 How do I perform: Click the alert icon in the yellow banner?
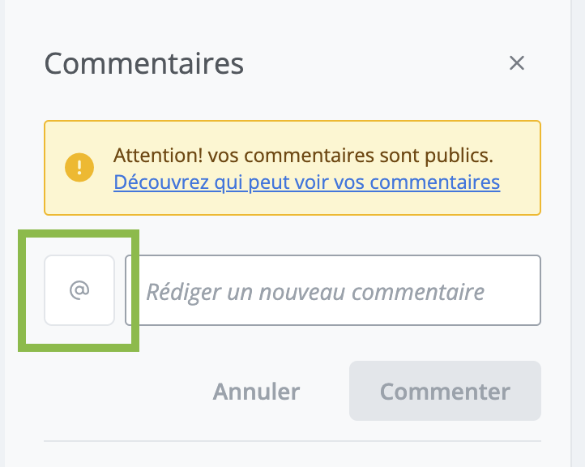[79, 168]
